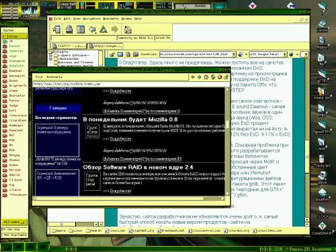Open the Not Available status selector

click(15, 235)
